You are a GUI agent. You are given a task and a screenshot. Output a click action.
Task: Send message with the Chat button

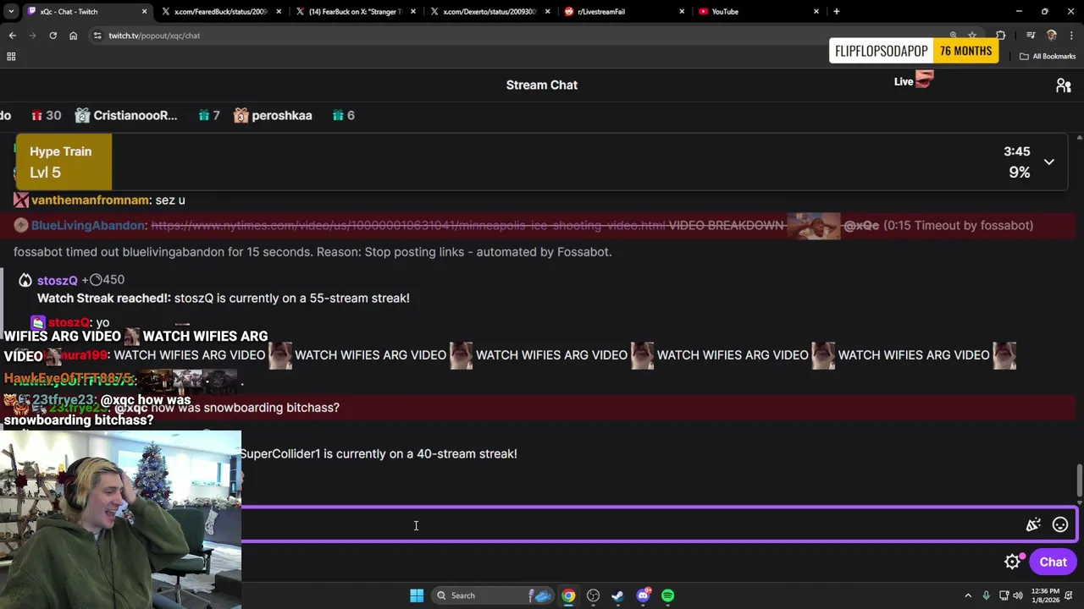click(1053, 562)
